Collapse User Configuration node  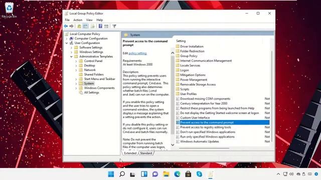tap(67, 43)
